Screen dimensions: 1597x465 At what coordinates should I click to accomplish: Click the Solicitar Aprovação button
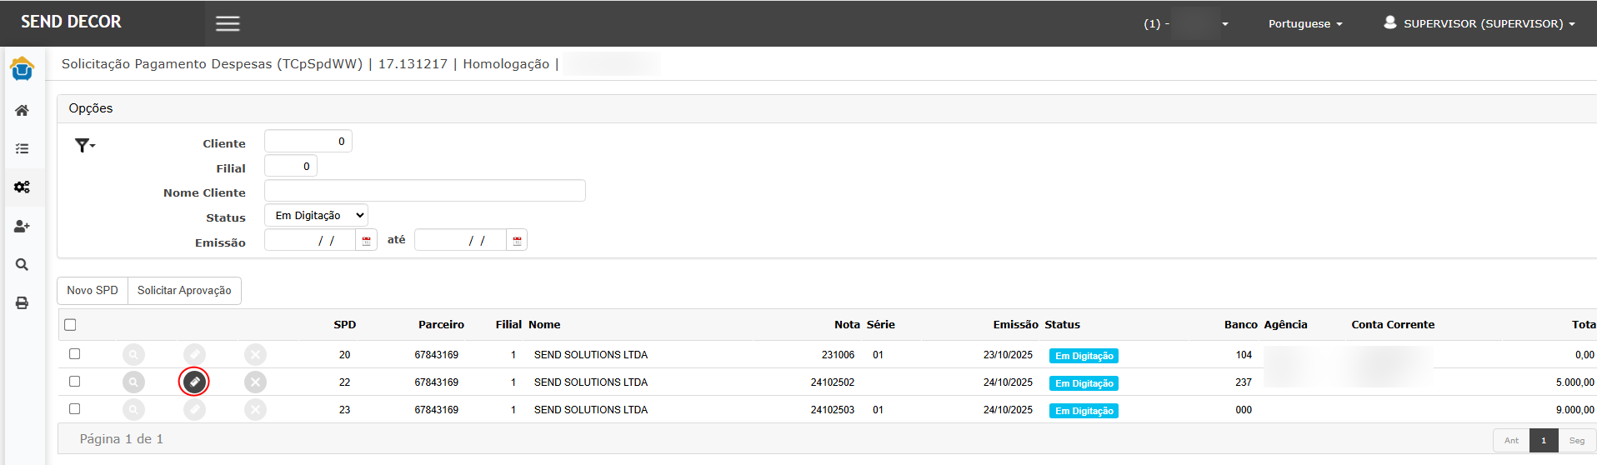coord(184,291)
